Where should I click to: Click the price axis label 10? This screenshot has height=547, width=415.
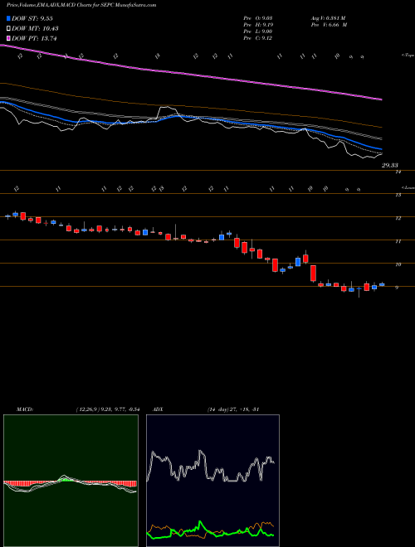(x=398, y=264)
